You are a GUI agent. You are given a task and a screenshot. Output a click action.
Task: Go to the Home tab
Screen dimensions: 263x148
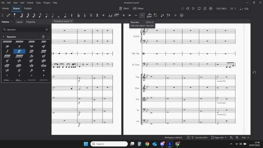point(6,8)
